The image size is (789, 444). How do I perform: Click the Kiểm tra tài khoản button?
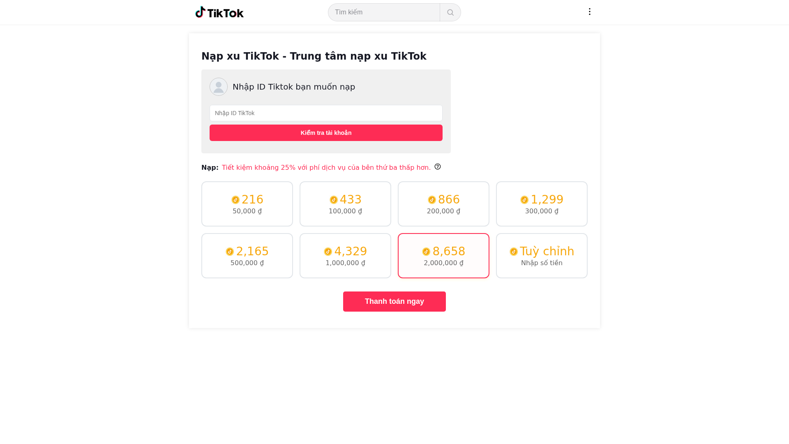tap(326, 133)
